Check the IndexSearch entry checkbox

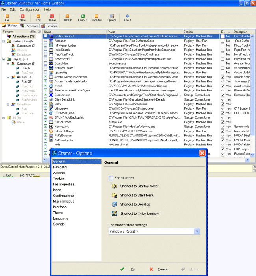click(46, 50)
